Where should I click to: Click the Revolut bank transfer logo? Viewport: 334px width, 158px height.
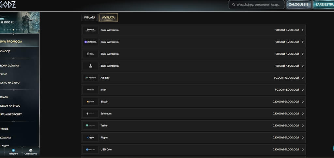pyautogui.click(x=90, y=30)
